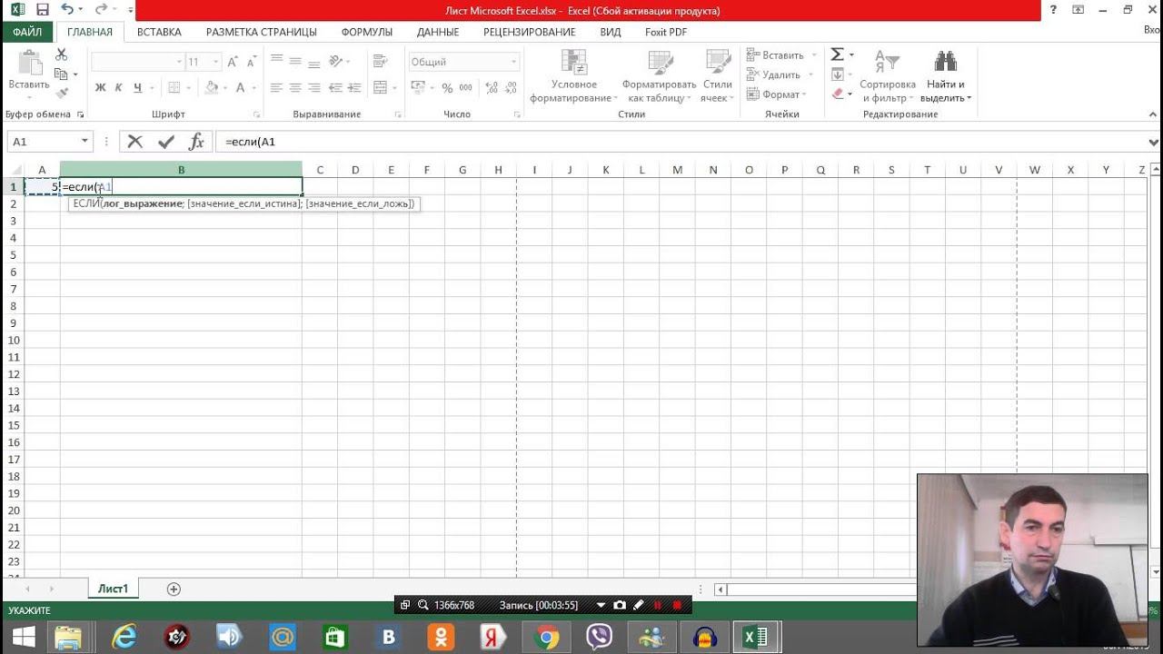Toggle center horizontal alignment
1163x654 pixels.
tap(296, 88)
